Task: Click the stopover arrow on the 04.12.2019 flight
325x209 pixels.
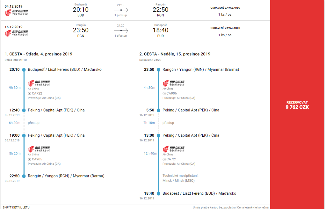Action: [121, 10]
